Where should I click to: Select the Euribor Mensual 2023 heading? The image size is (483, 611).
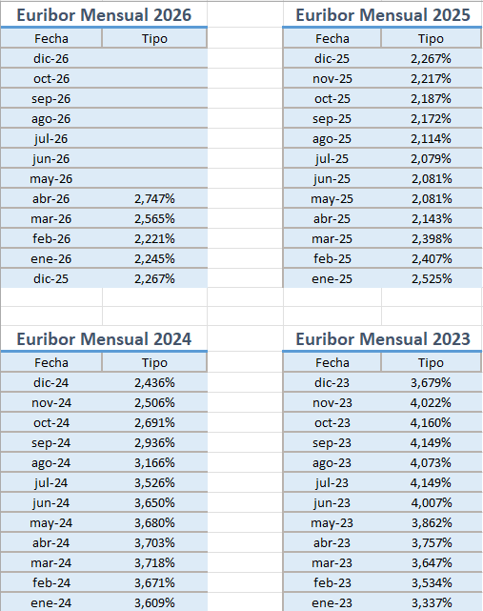click(x=383, y=338)
